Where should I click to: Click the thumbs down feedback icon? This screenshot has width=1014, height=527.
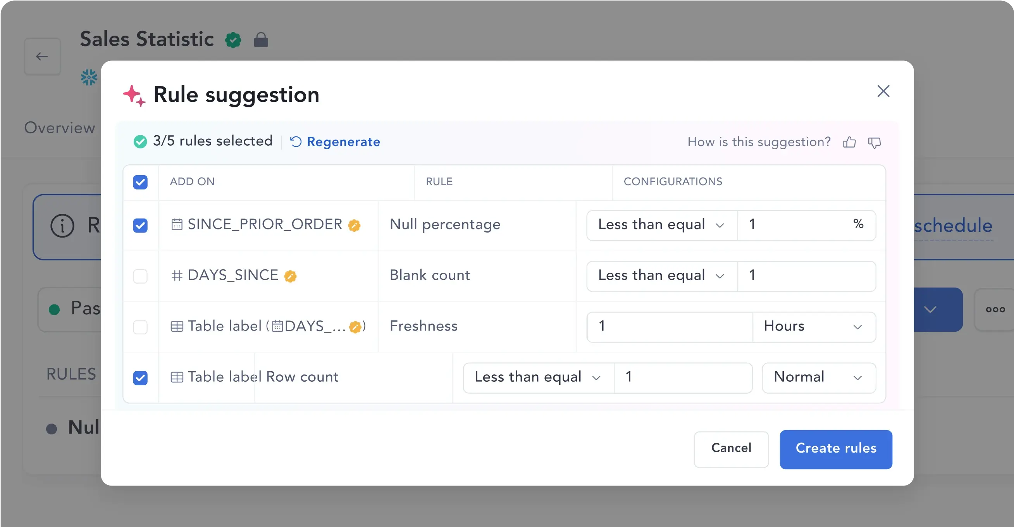click(x=874, y=142)
